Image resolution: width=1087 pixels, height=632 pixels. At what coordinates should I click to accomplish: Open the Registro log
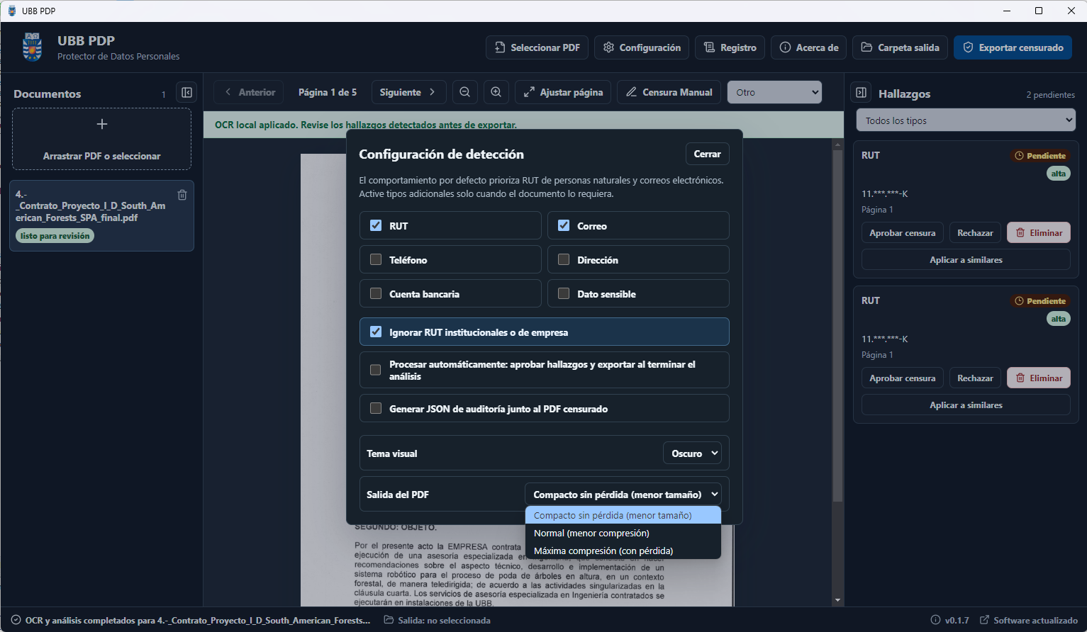click(730, 47)
